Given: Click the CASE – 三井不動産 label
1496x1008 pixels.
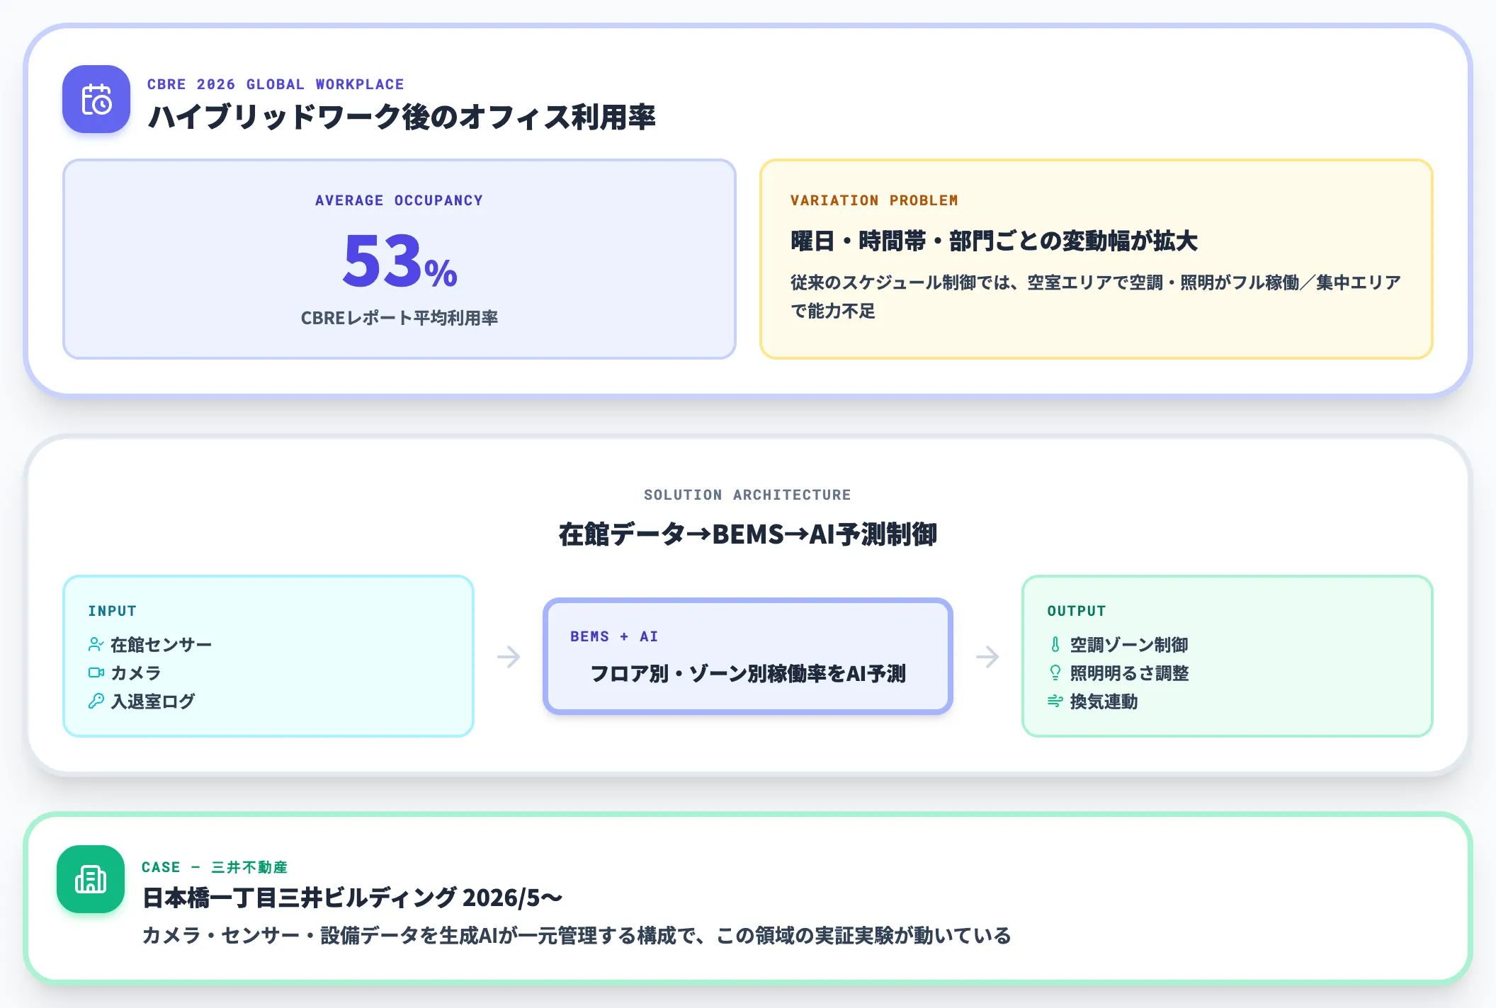Looking at the screenshot, I should (214, 867).
